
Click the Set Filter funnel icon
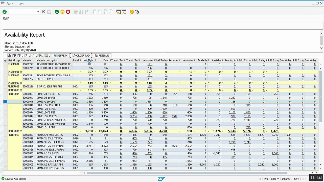coord(19,56)
